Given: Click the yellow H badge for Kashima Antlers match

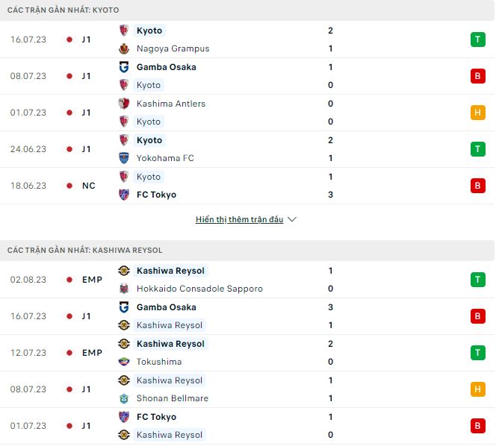Looking at the screenshot, I should (477, 113).
